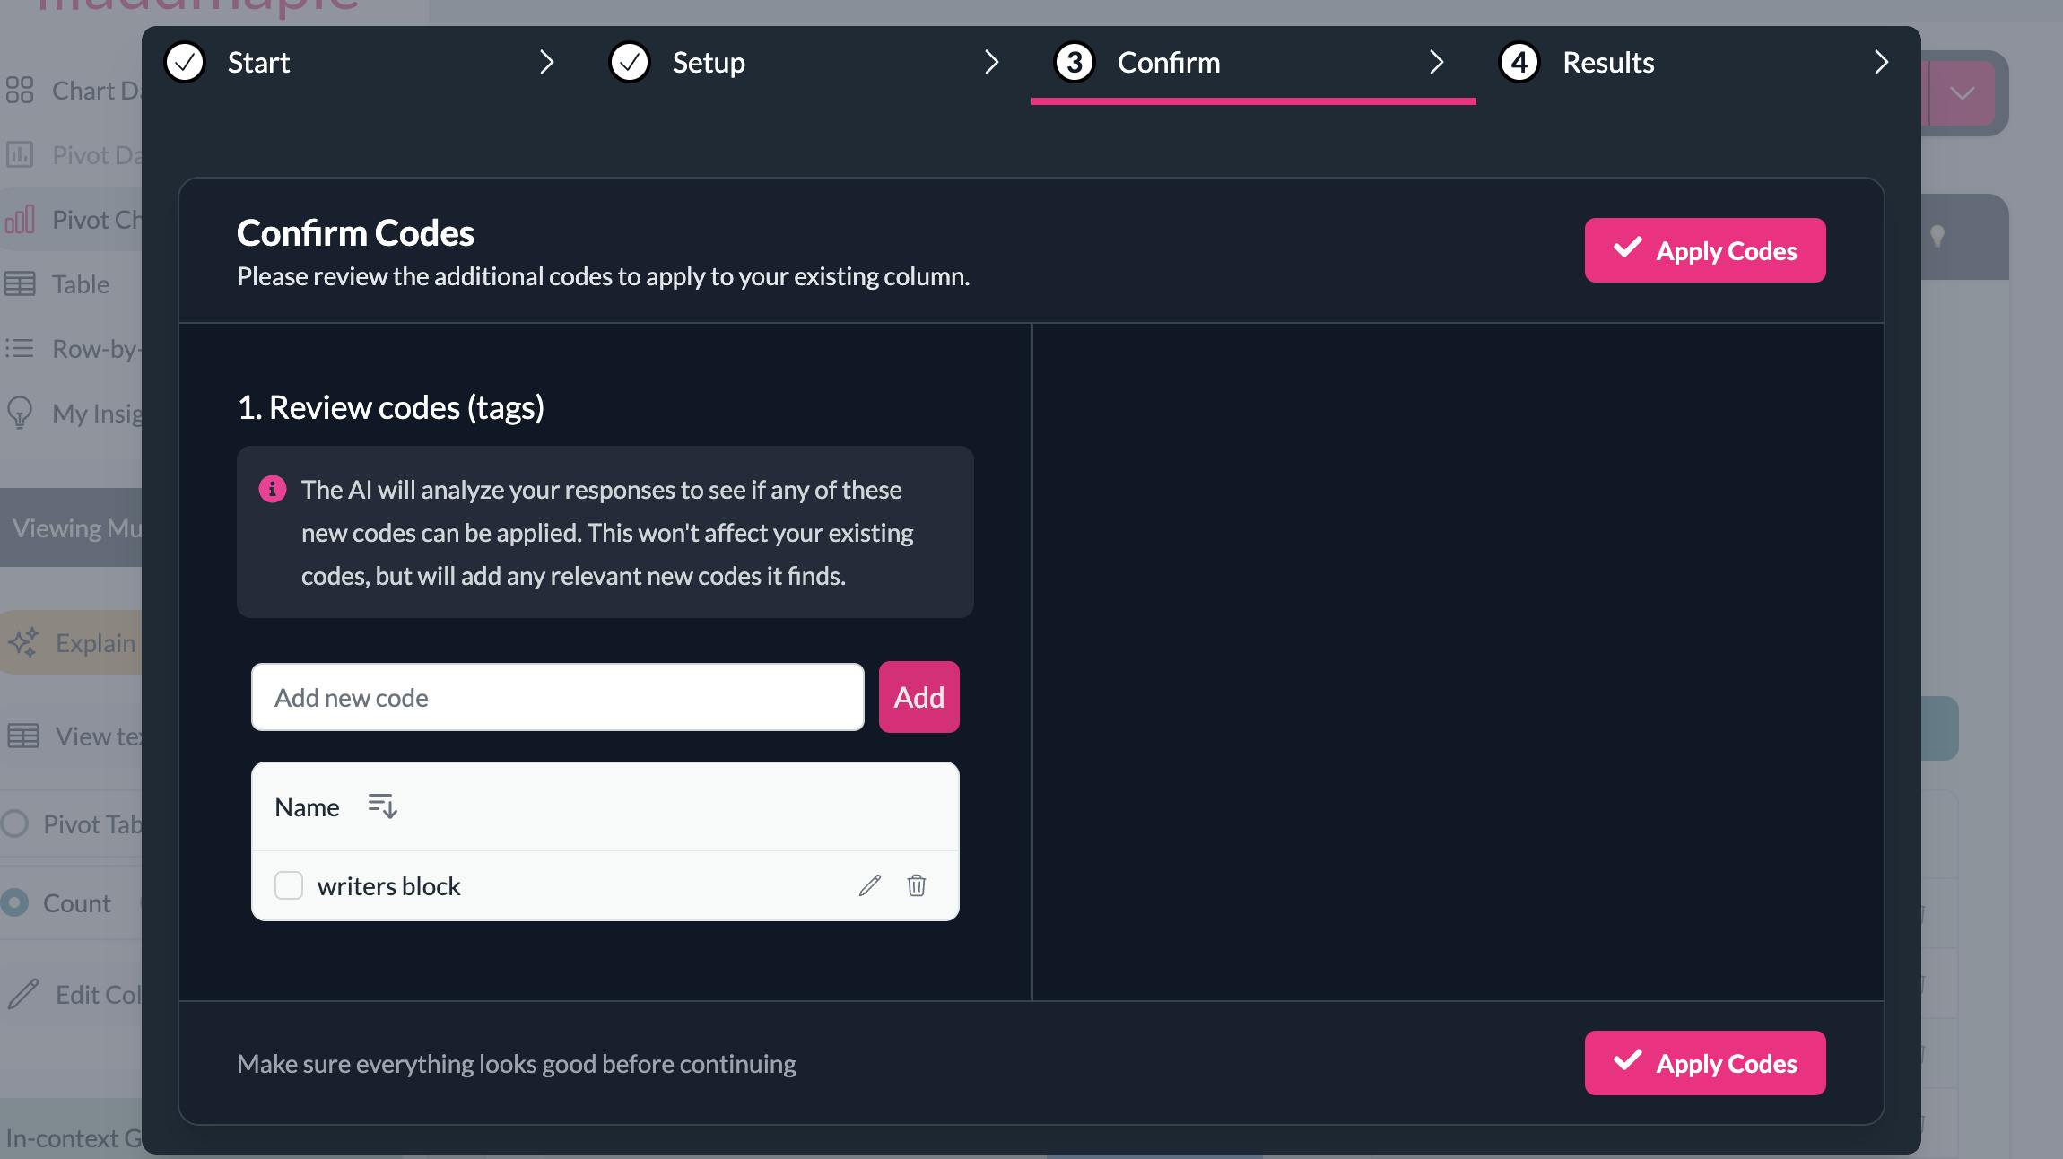Open the Row-by-row view
This screenshot has height=1159, width=2063.
click(22, 348)
